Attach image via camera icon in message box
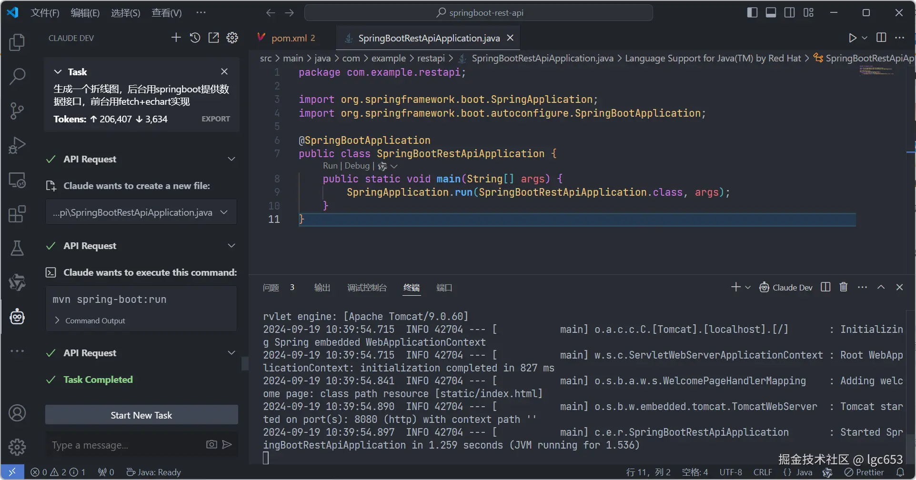Screen dimensions: 916x480 point(211,444)
